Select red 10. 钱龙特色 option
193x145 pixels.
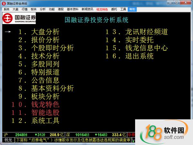point(35,105)
